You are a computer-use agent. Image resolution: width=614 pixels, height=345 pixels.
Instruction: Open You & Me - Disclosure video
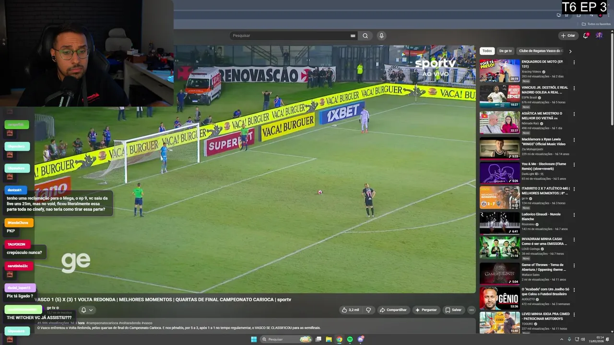(500, 172)
